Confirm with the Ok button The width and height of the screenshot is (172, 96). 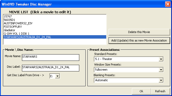141,91
